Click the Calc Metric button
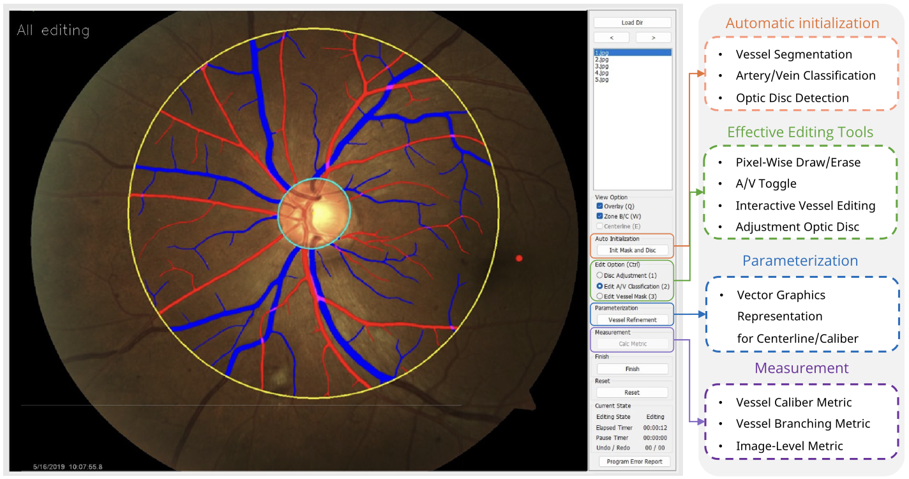Image resolution: width=909 pixels, height=479 pixels. pos(632,344)
